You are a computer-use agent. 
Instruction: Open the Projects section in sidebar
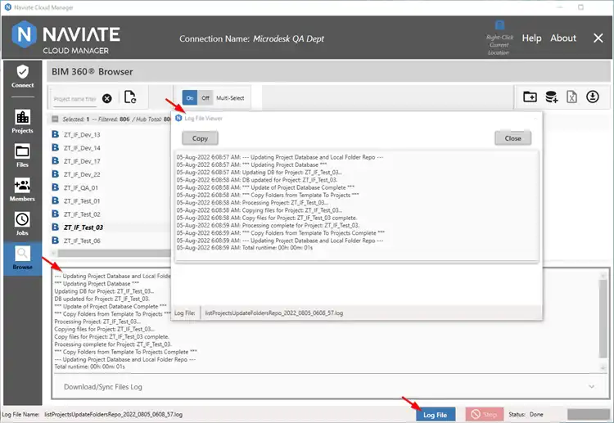(22, 121)
